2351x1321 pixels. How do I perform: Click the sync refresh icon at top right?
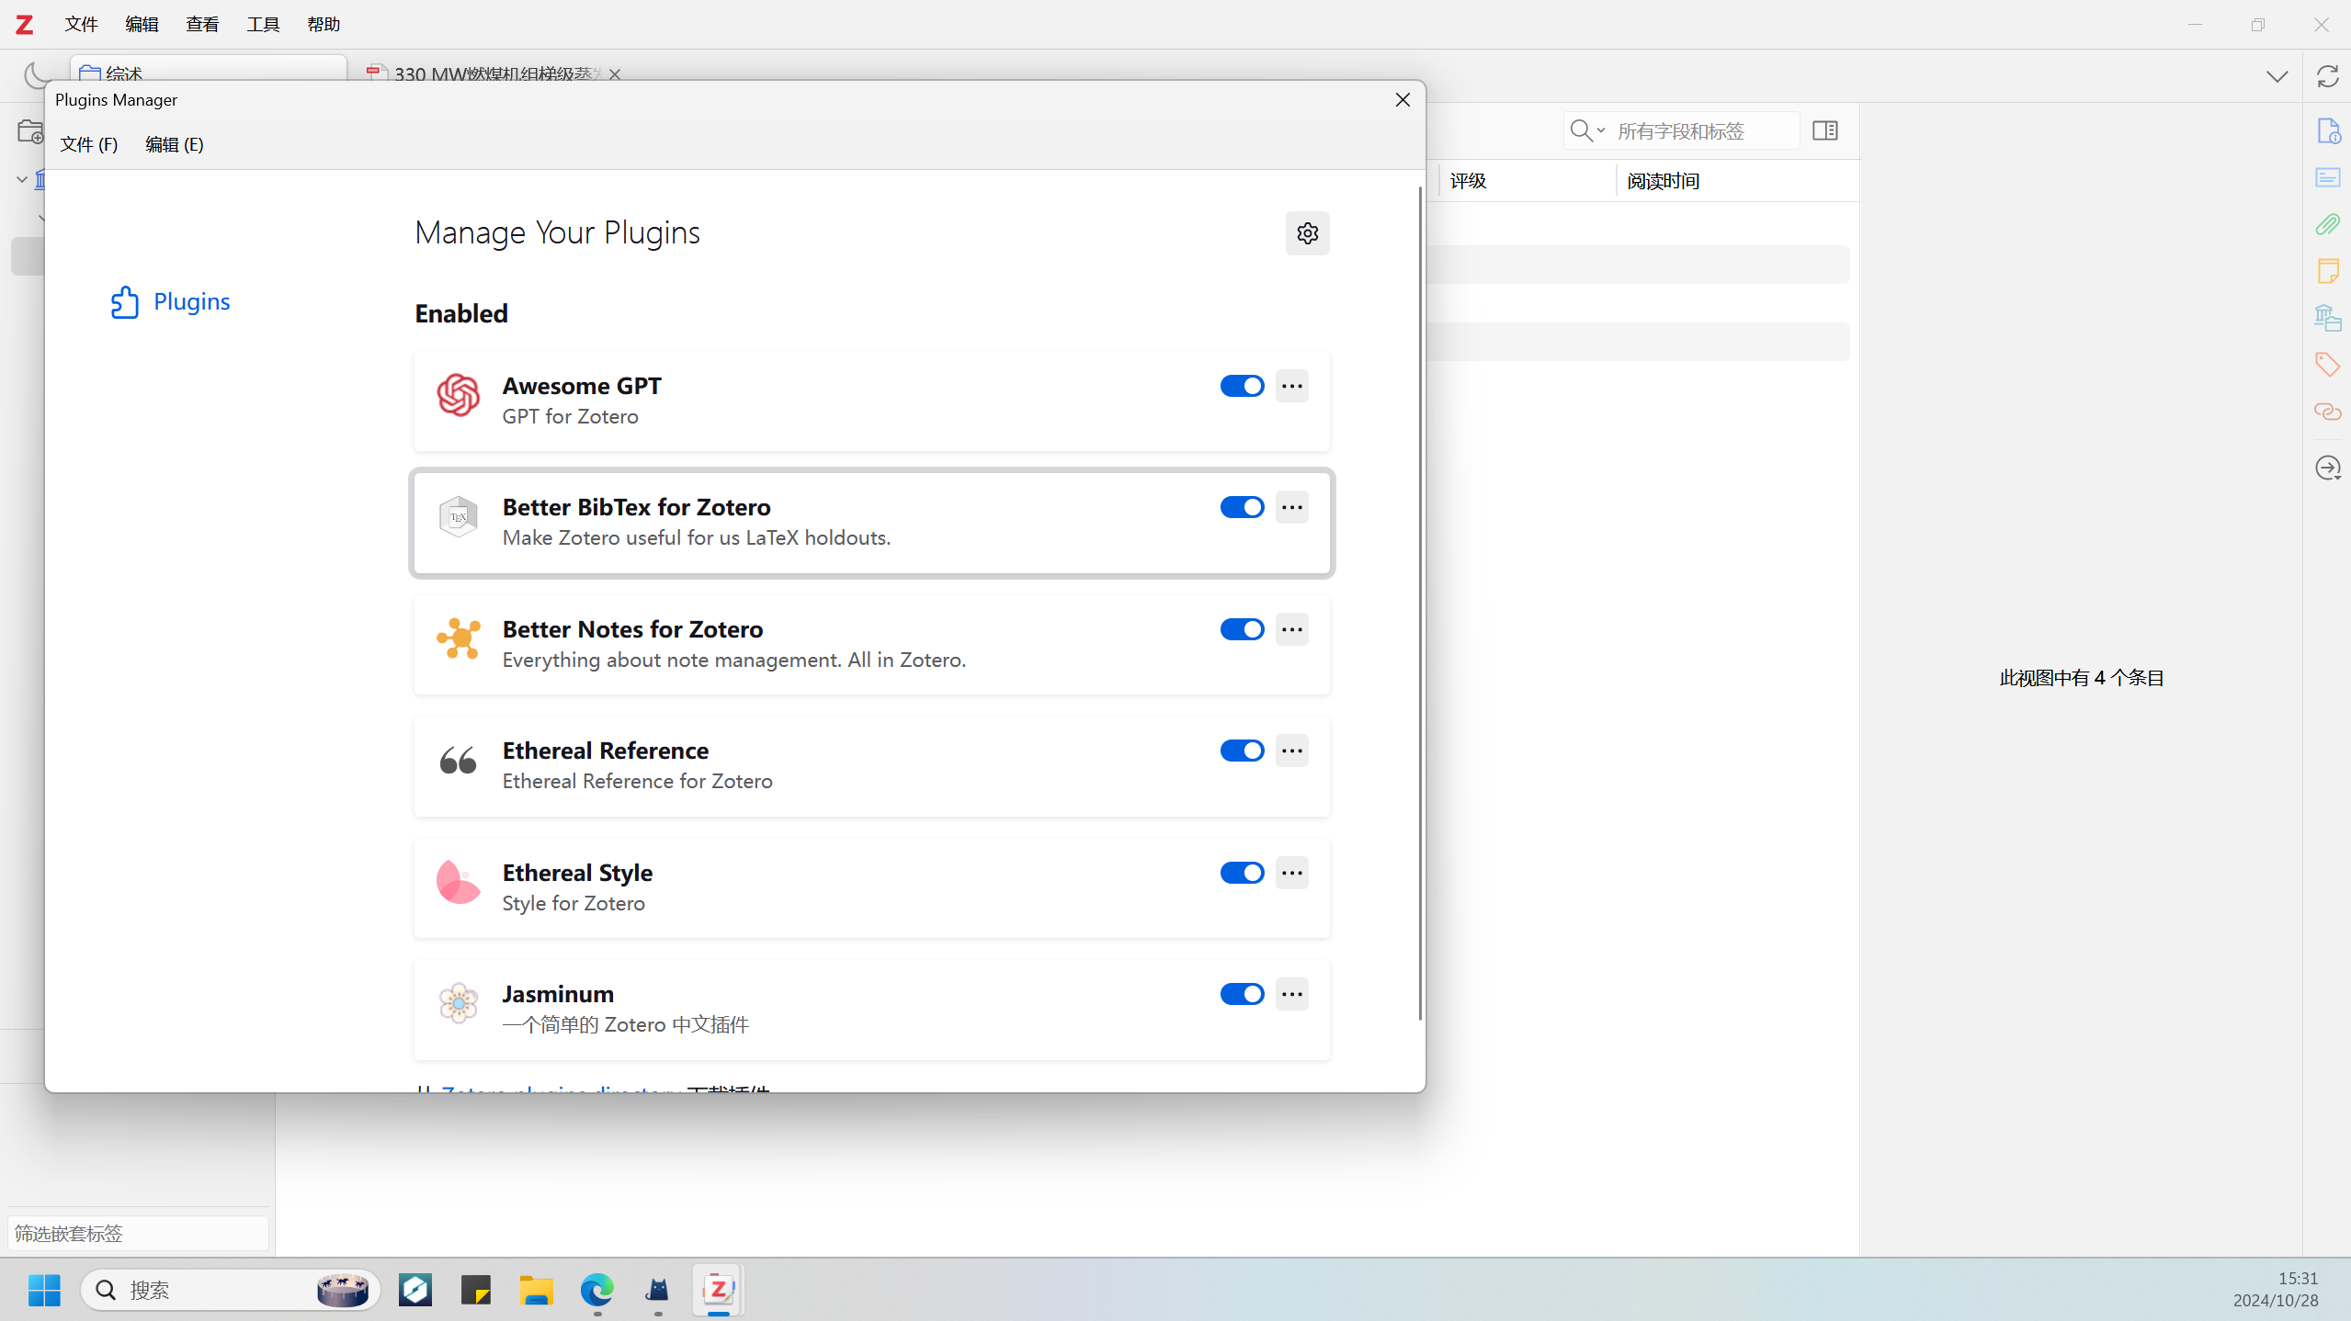[x=2327, y=76]
